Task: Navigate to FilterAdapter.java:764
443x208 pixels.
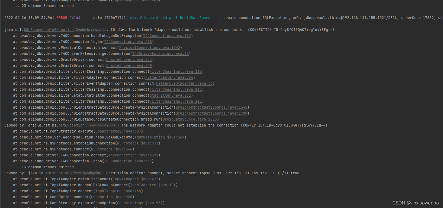Action: (x=169, y=78)
